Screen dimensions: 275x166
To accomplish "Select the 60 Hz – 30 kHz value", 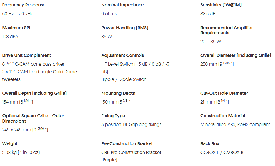I will pos(18,14).
